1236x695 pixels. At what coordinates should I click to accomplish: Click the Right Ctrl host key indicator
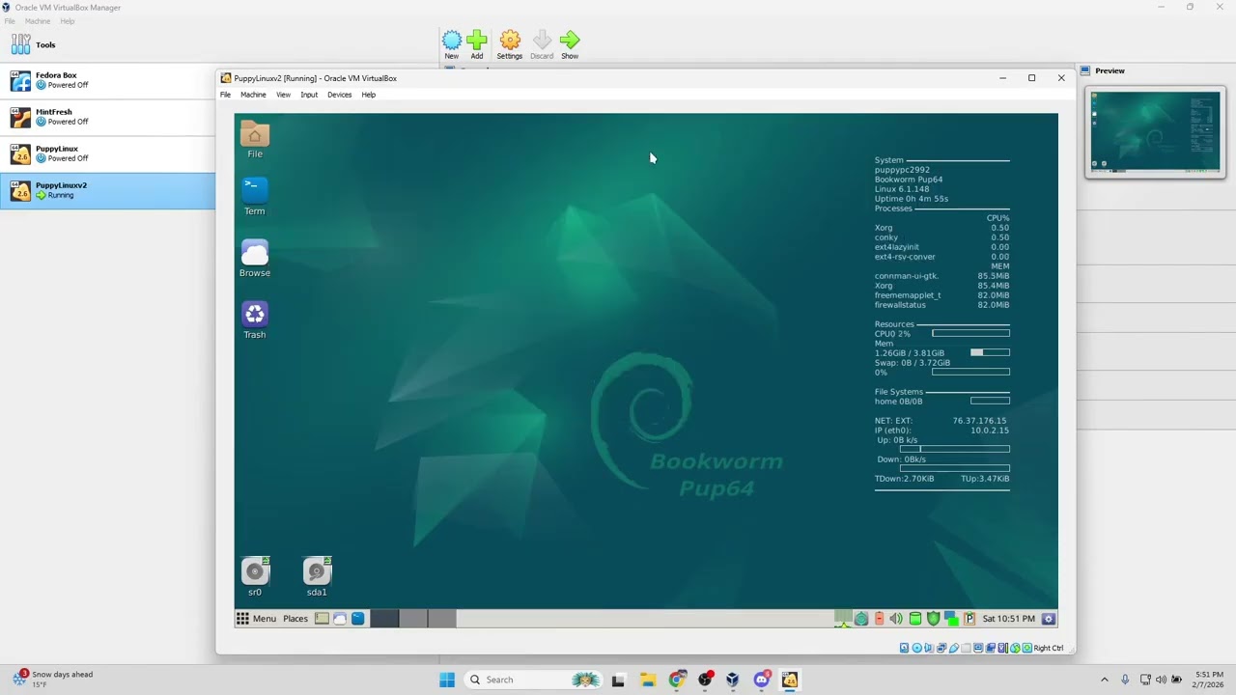click(1049, 648)
